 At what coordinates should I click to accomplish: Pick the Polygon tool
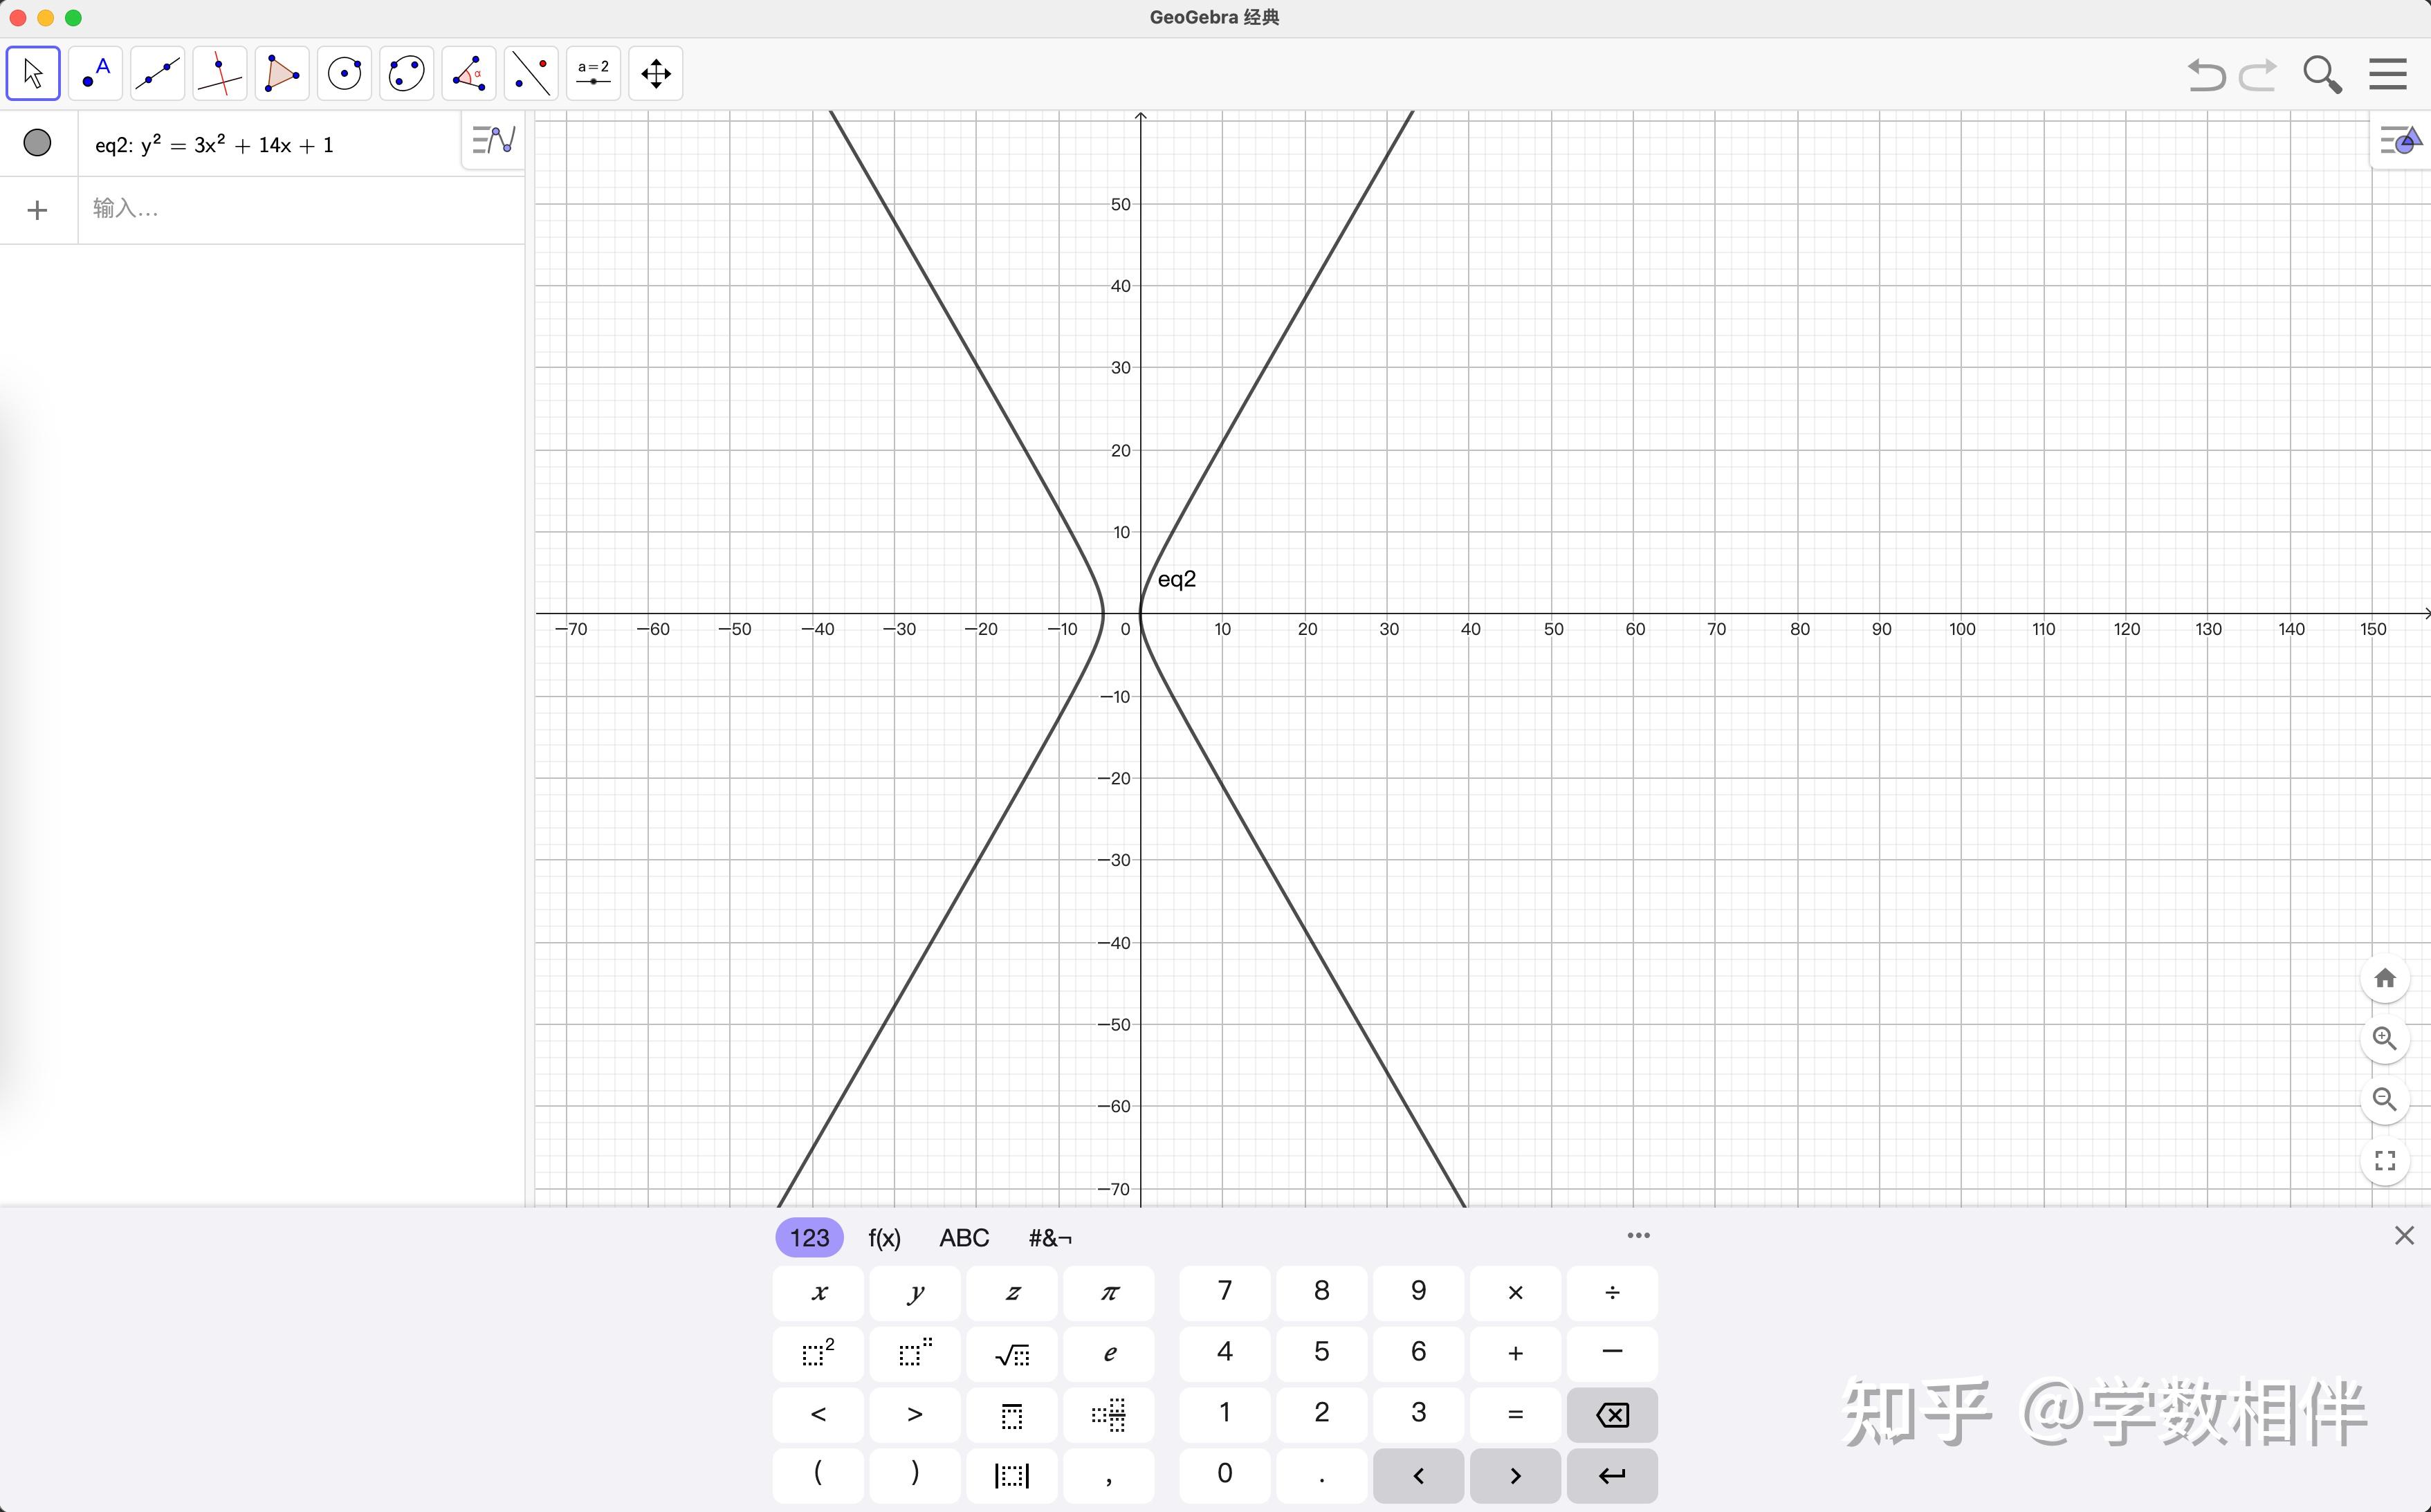(x=282, y=73)
